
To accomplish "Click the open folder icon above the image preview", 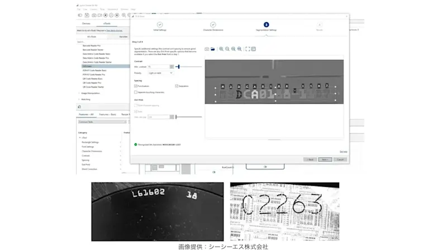I will (213, 49).
